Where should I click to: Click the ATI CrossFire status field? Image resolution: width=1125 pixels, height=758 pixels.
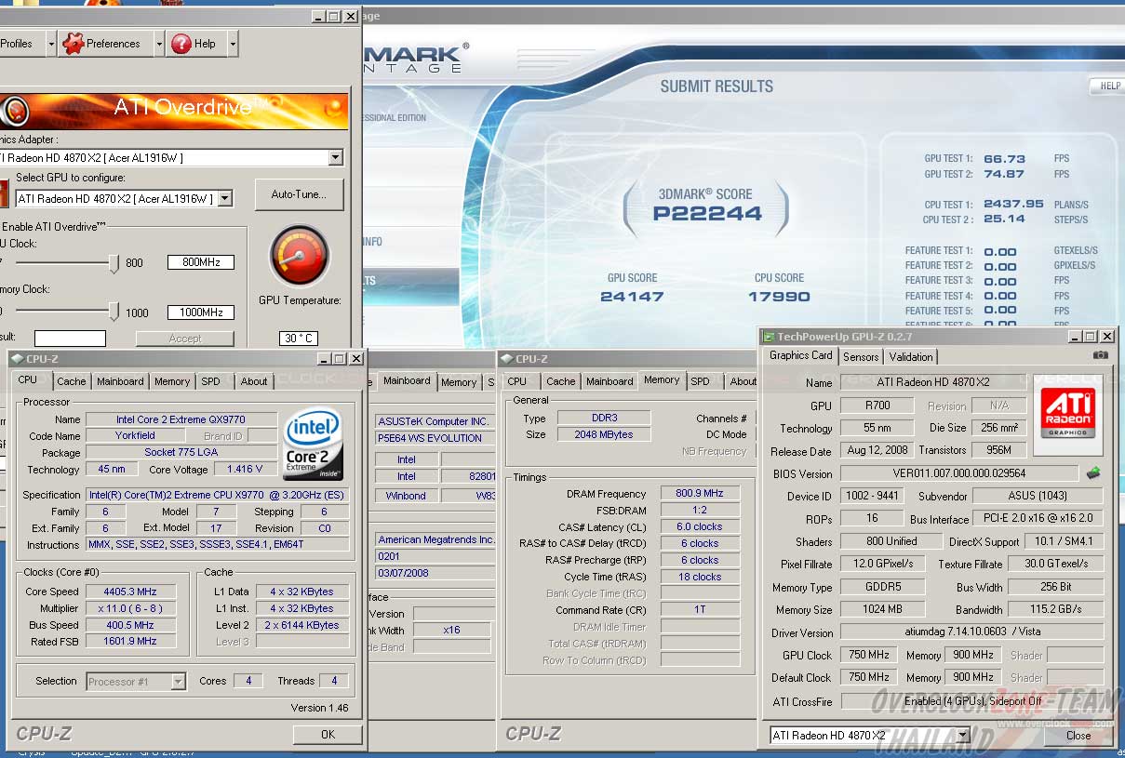pos(971,701)
